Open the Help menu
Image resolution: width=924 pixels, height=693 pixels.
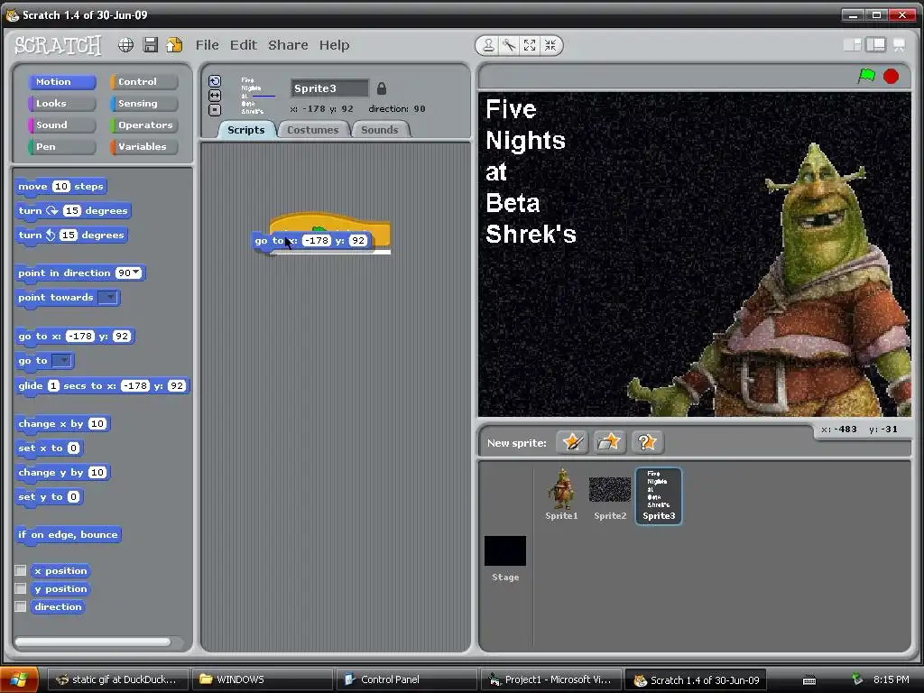(334, 45)
